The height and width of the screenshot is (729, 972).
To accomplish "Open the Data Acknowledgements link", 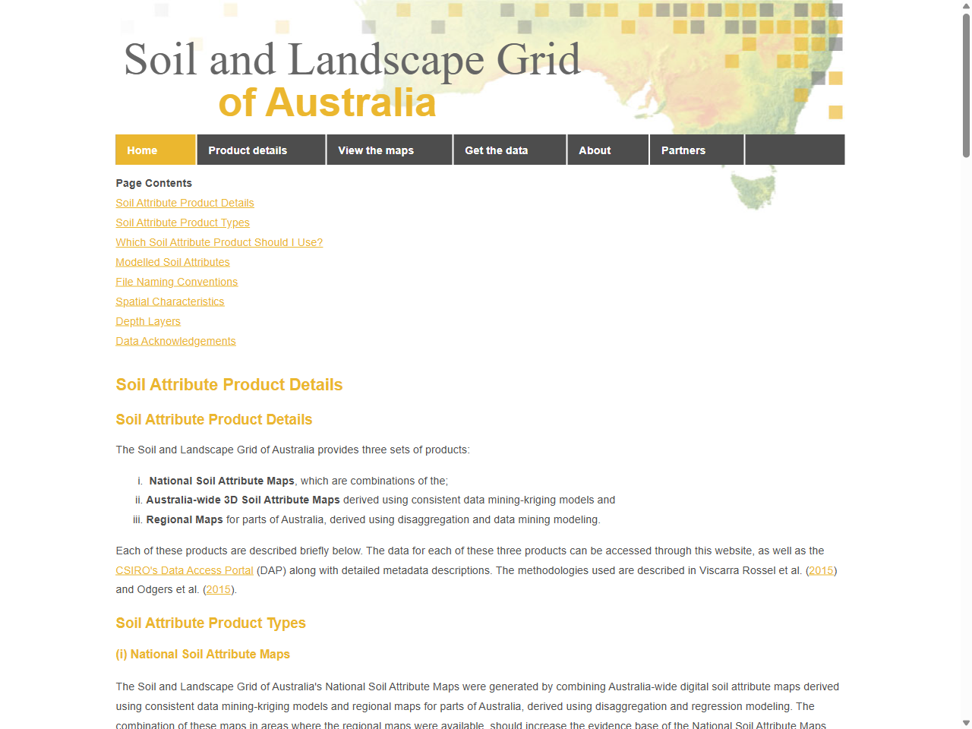I will click(175, 341).
